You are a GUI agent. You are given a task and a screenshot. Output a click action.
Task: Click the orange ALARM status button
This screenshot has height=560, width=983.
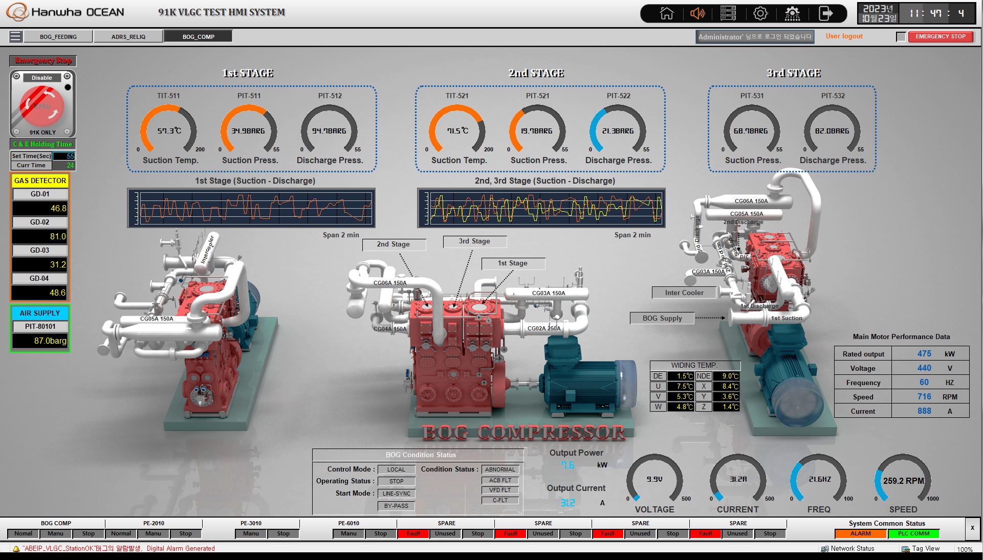click(861, 533)
